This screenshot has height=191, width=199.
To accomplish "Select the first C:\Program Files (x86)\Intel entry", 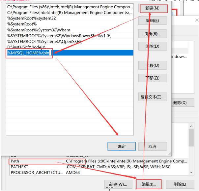I will (x=70, y=7).
